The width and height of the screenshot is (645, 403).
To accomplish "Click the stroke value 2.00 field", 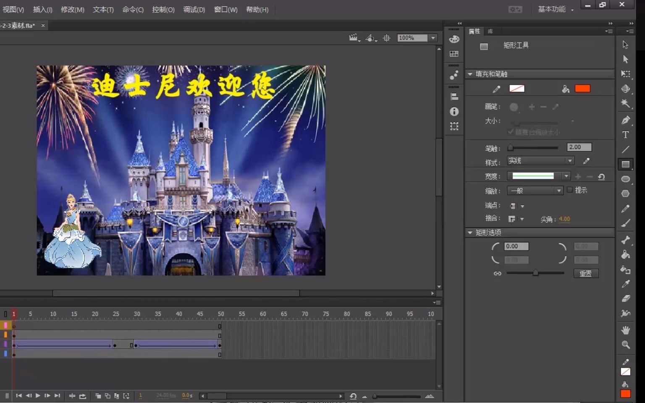I will click(x=579, y=147).
